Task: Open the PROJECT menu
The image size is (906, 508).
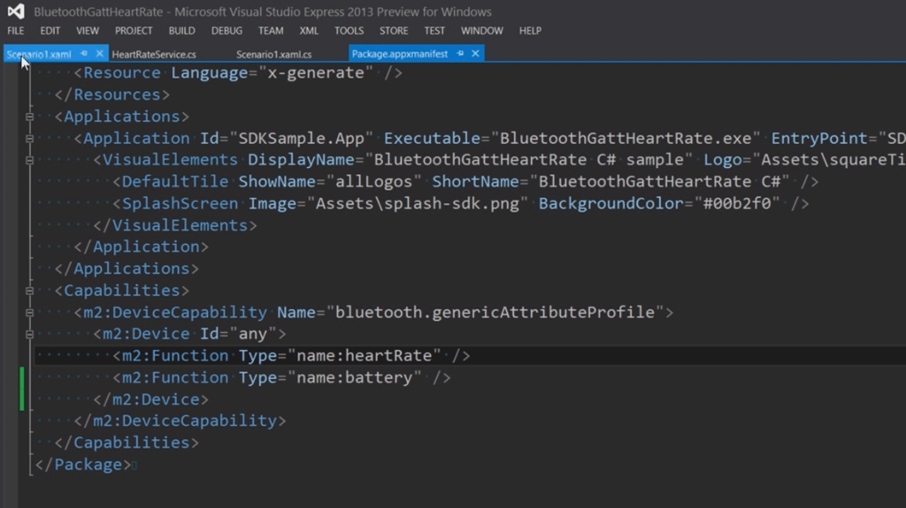Action: click(134, 31)
